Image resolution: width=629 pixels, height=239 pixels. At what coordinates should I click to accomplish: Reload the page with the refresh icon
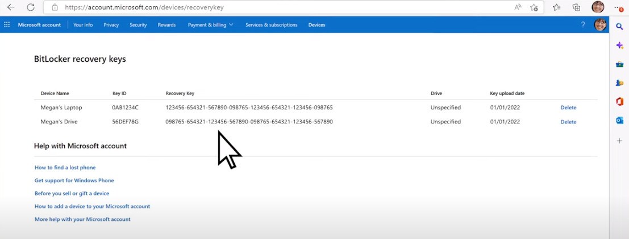(30, 7)
